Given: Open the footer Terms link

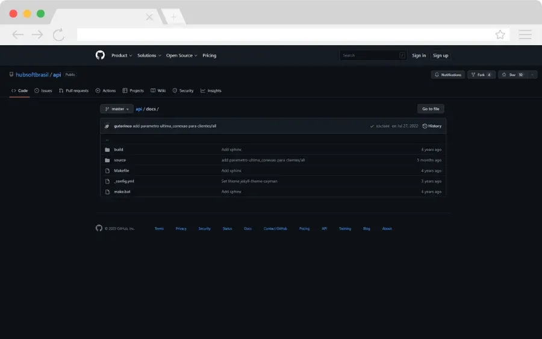Looking at the screenshot, I should point(159,228).
